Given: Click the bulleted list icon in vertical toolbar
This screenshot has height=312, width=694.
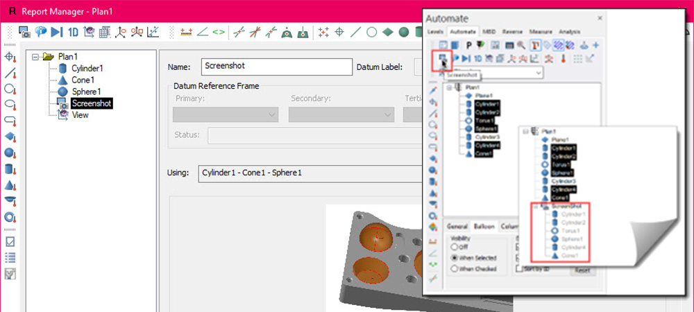Looking at the screenshot, I should coord(10,257).
